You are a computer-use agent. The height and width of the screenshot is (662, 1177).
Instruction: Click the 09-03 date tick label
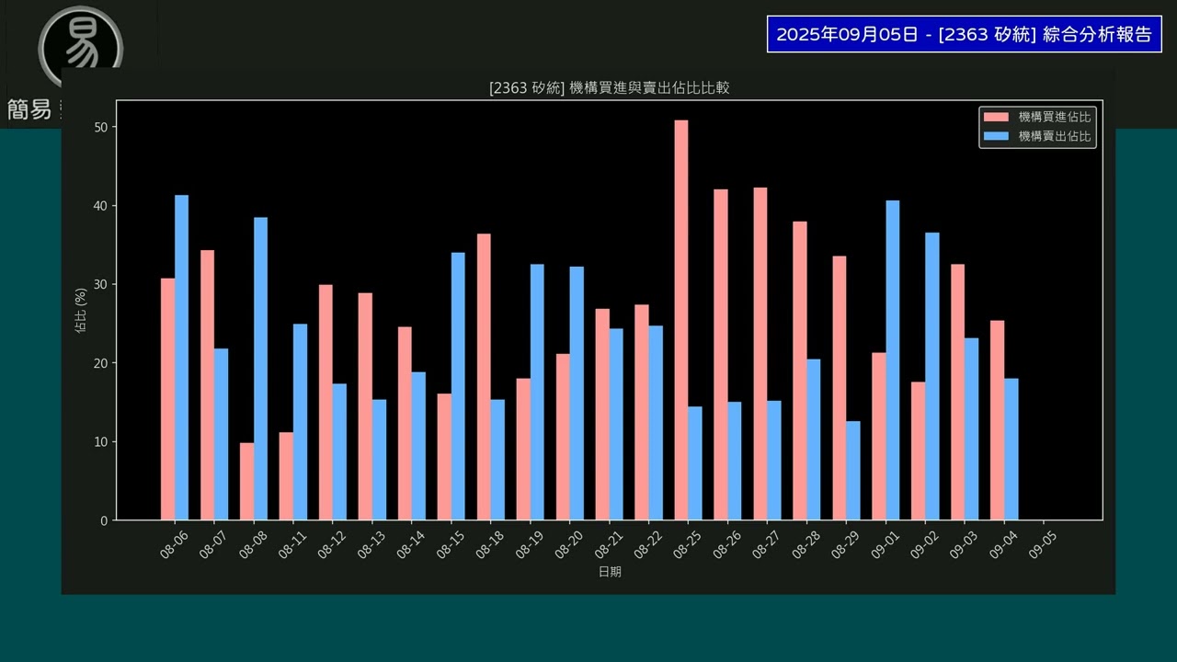click(965, 544)
